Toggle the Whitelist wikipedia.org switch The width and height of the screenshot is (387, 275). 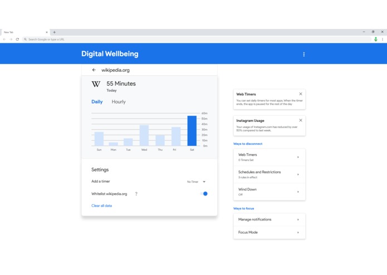[204, 194]
